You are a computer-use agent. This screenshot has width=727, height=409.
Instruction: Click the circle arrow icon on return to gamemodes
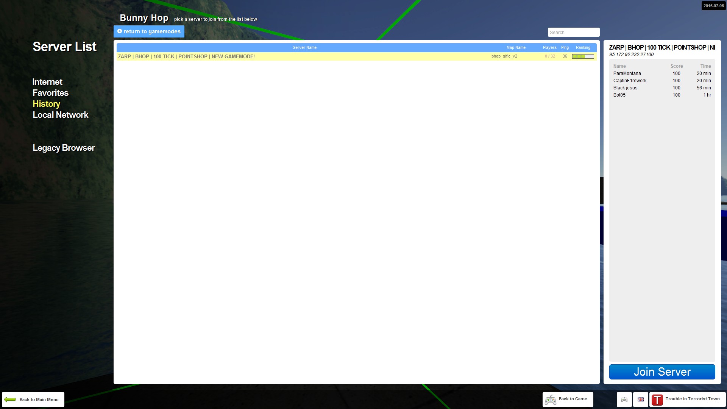pyautogui.click(x=120, y=31)
